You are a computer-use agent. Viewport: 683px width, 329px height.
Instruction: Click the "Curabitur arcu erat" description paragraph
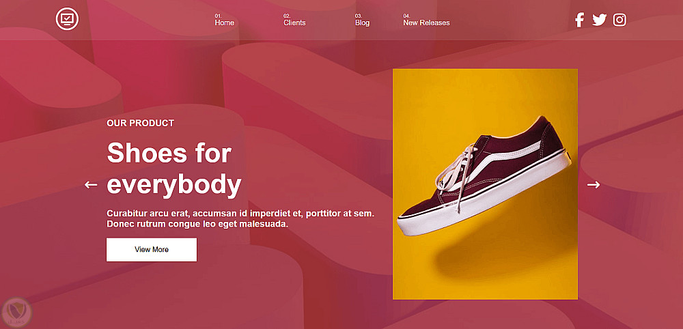coord(240,218)
